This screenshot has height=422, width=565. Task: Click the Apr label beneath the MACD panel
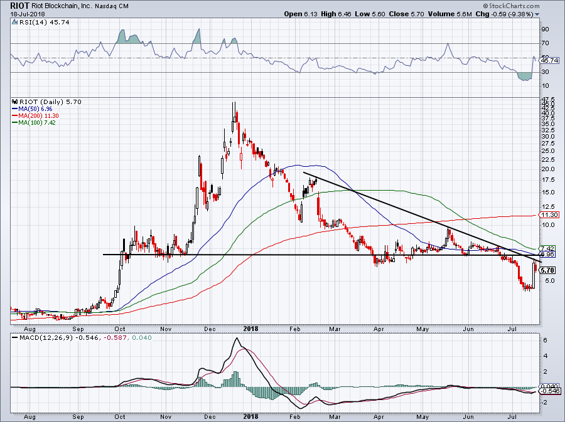[x=379, y=416]
